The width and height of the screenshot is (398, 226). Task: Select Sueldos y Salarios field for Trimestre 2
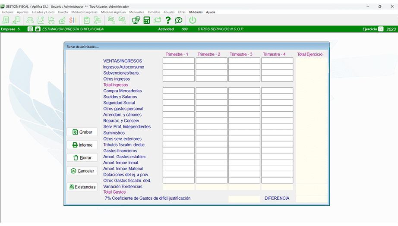coord(212,97)
